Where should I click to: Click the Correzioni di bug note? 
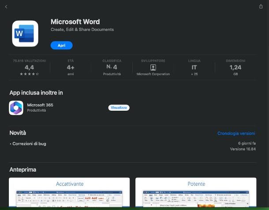pos(28,144)
